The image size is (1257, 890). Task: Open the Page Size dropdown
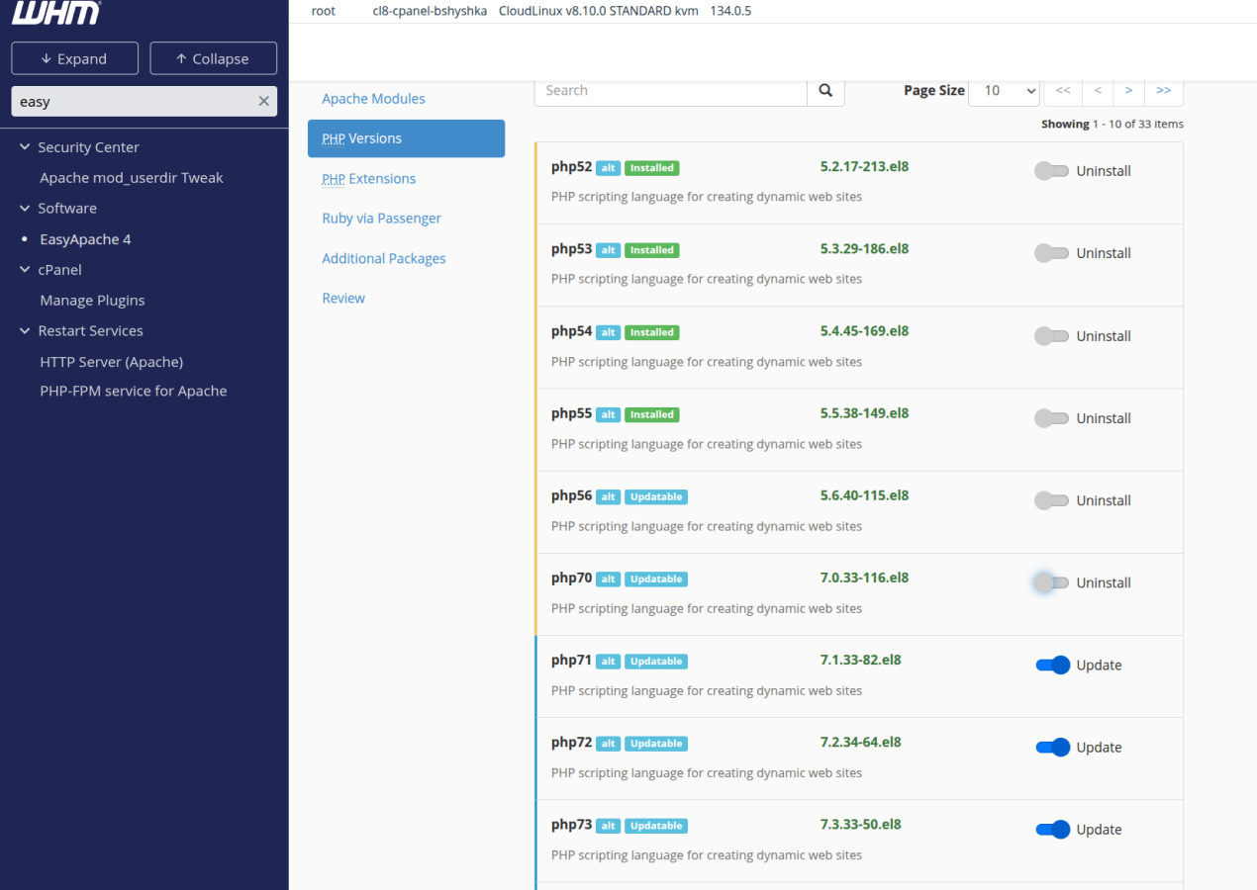click(x=1003, y=91)
